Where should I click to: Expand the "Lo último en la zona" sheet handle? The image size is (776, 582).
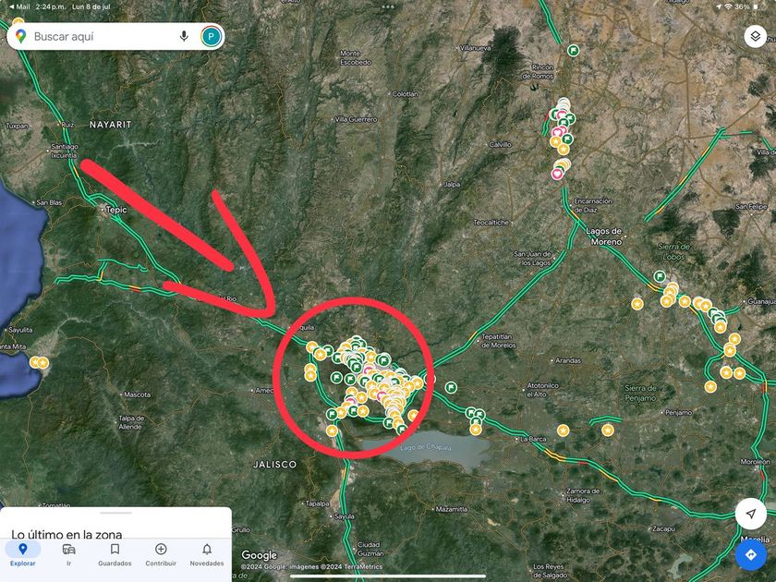(x=115, y=513)
